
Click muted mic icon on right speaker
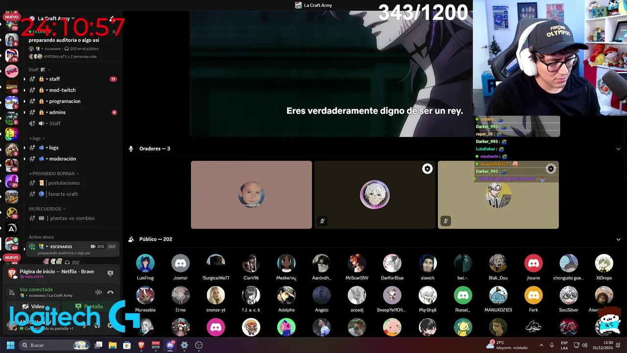(445, 221)
